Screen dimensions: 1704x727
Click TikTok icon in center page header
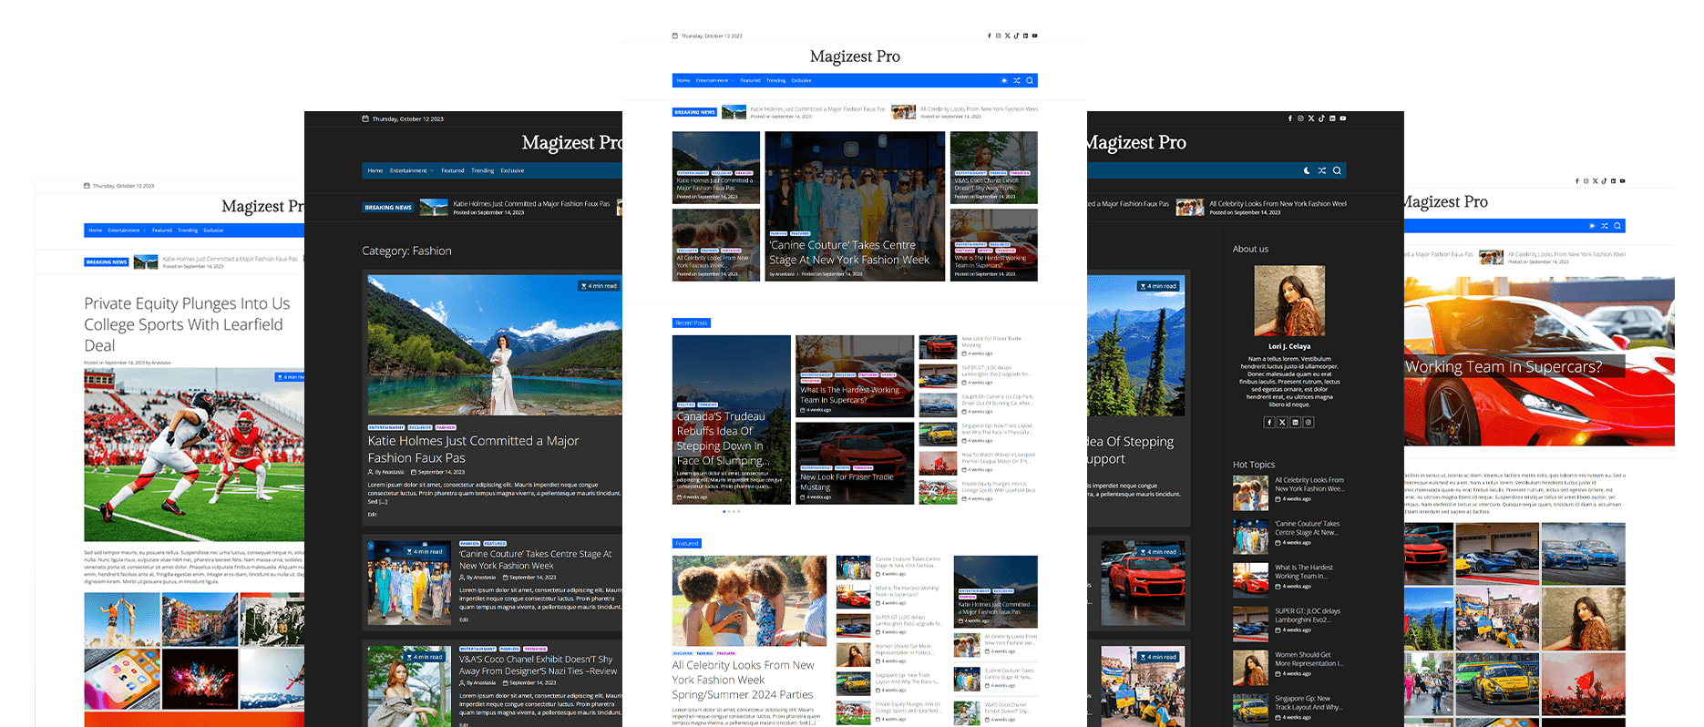[x=1016, y=36]
